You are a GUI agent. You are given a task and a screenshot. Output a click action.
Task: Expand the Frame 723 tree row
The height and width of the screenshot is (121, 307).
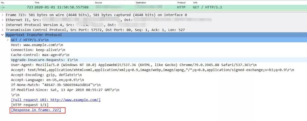click(x=2, y=15)
